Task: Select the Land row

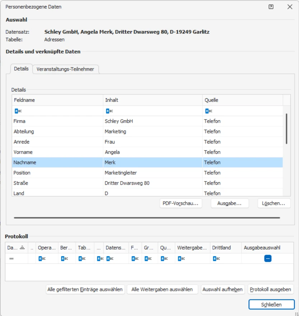Action: (147, 193)
